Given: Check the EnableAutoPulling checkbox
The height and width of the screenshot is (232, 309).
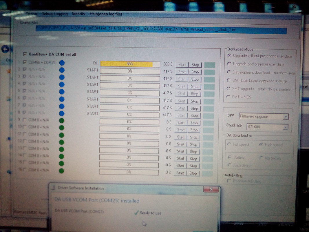Looking at the screenshot, I should pyautogui.click(x=229, y=181).
